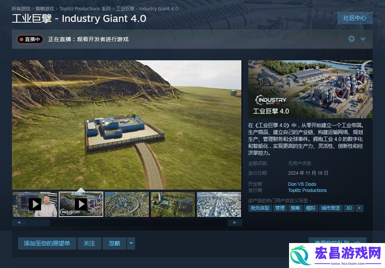
Task: Click the main gameplay video screenshot
Action: click(x=127, y=125)
